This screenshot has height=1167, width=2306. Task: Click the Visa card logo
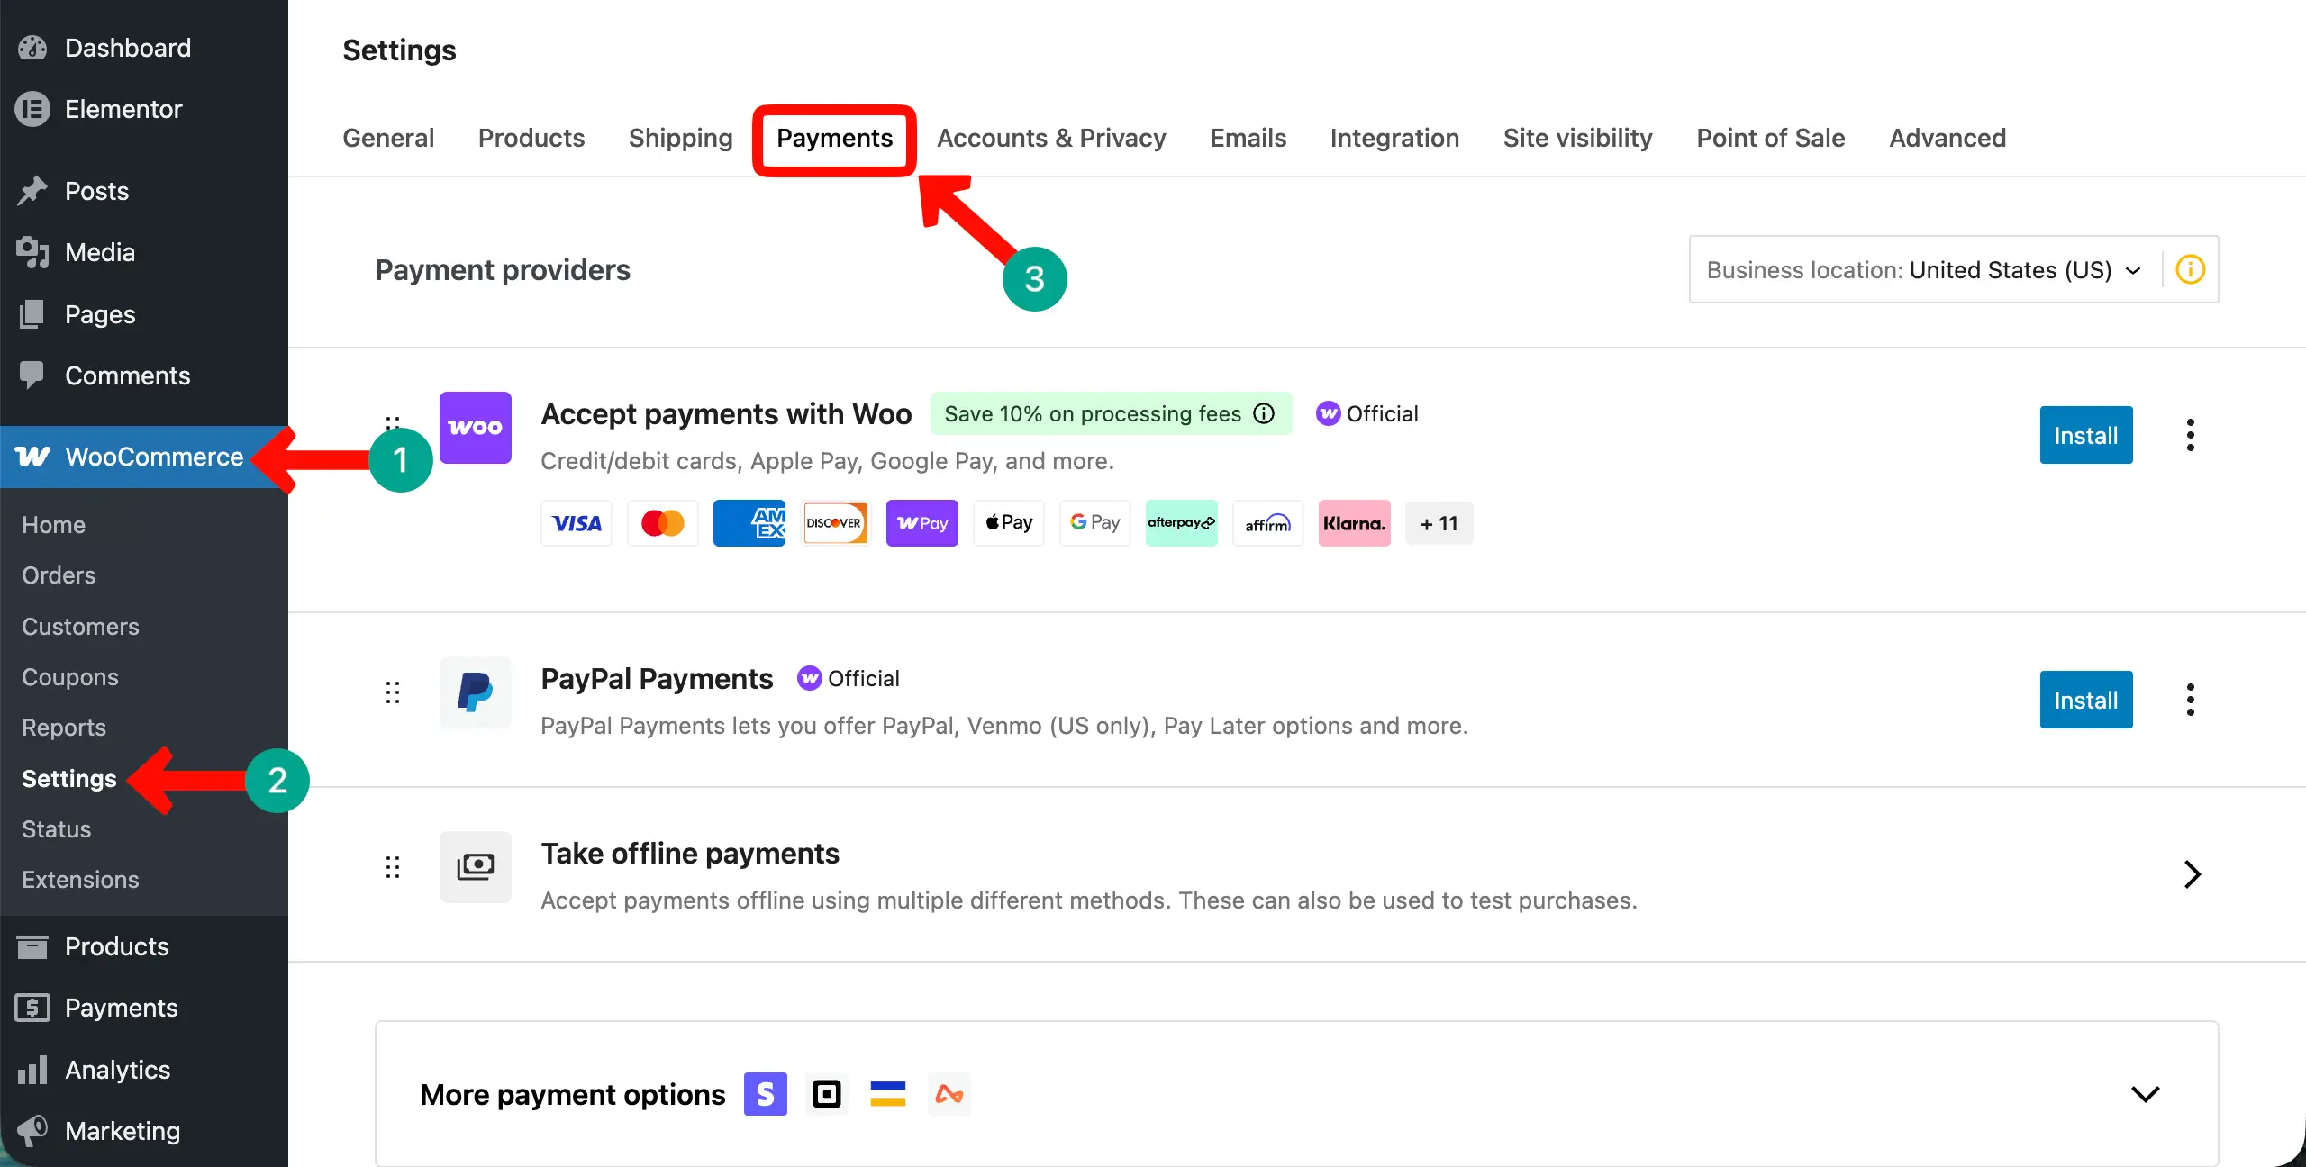[576, 523]
